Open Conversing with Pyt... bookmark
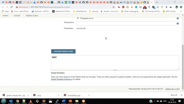Image resolution: width=184 pixels, height=104 pixels. (x=151, y=11)
